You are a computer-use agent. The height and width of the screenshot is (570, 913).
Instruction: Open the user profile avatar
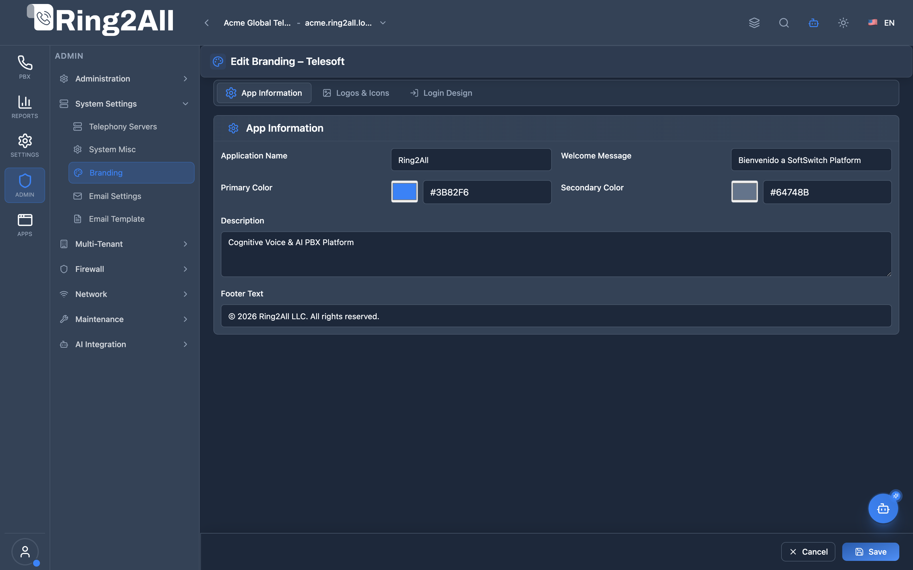[x=25, y=551]
